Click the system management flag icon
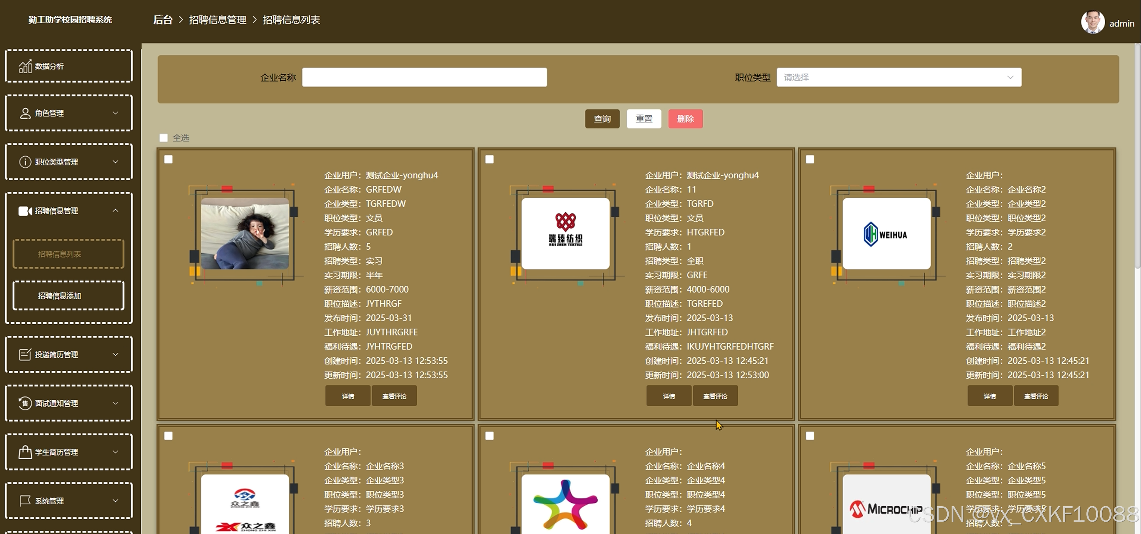Viewport: 1141px width, 534px height. pyautogui.click(x=25, y=501)
